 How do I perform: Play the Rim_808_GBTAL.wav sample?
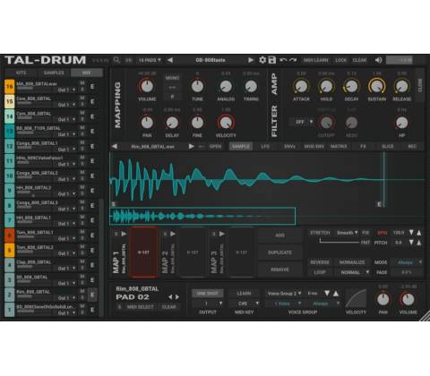point(191,147)
